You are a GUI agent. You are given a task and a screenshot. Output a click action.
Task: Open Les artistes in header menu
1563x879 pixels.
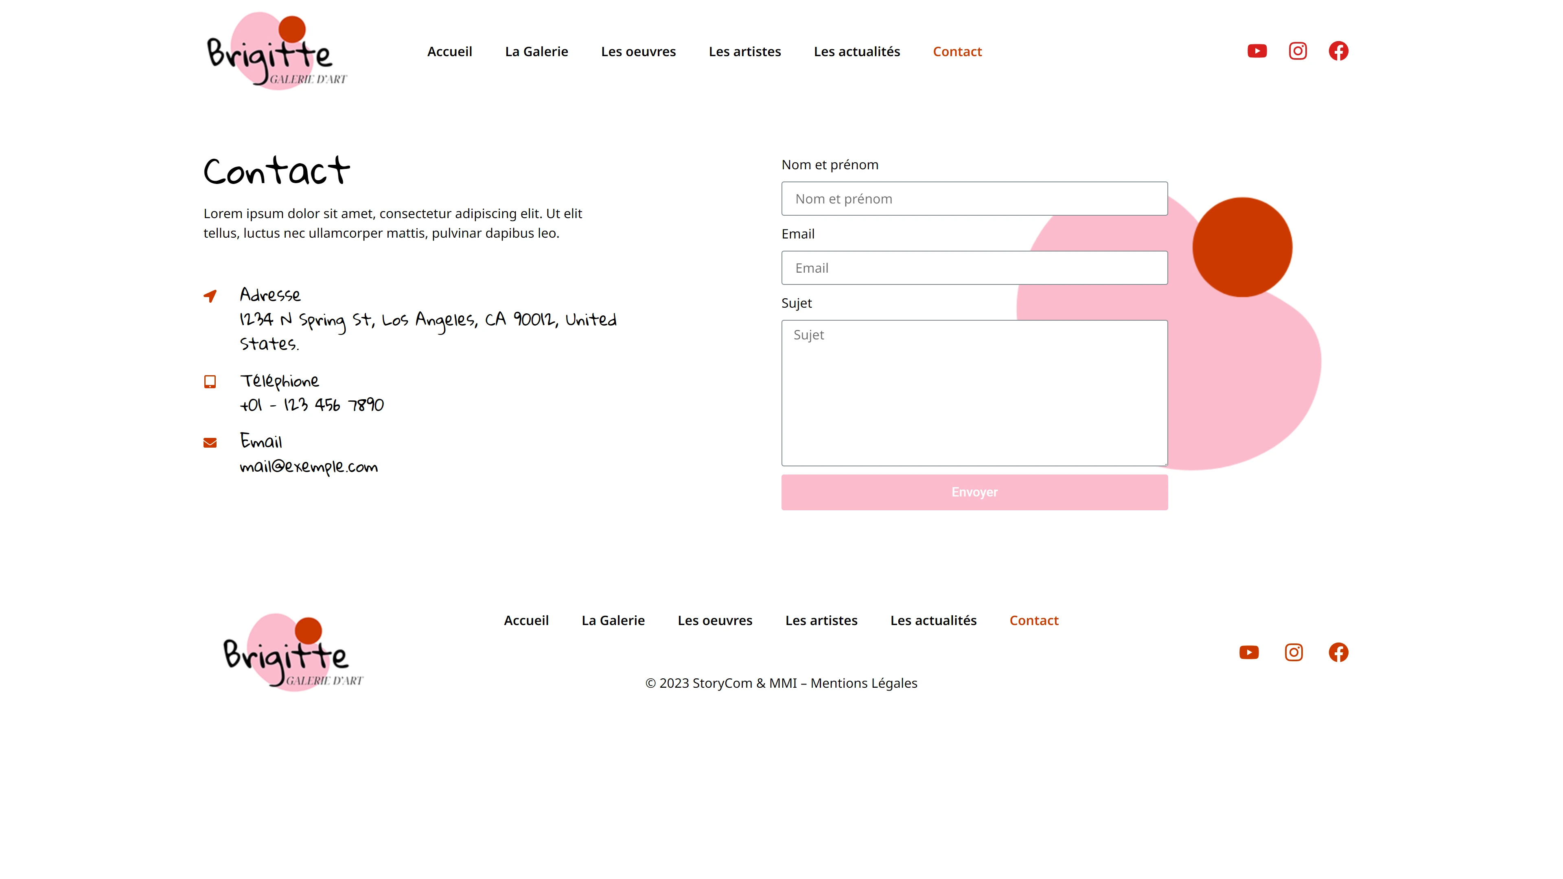[x=744, y=52]
